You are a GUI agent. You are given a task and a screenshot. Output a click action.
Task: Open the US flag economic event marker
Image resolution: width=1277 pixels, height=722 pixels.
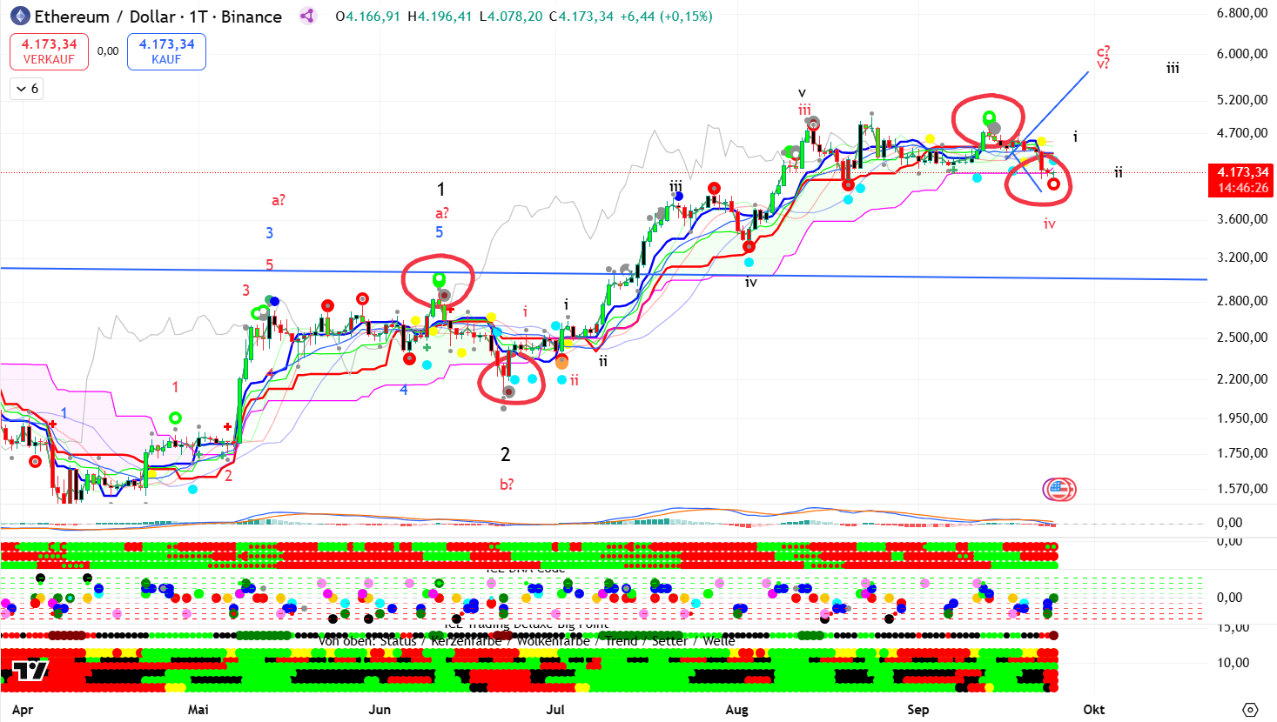pyautogui.click(x=1059, y=490)
